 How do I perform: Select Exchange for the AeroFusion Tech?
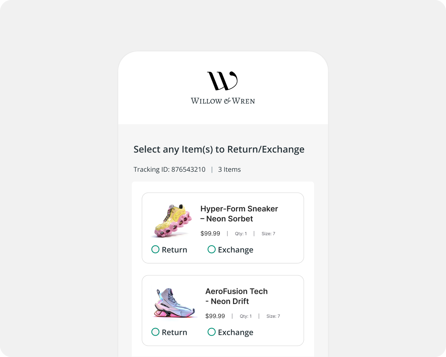coord(212,332)
